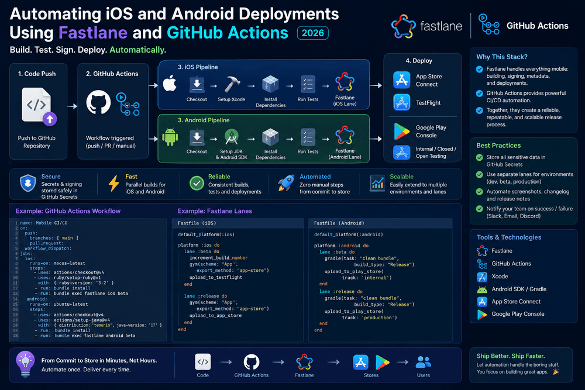Screen dimensions: 585x390
Task: Click check mark beside 'Use separate lanes for environments'
Action: 480,174
